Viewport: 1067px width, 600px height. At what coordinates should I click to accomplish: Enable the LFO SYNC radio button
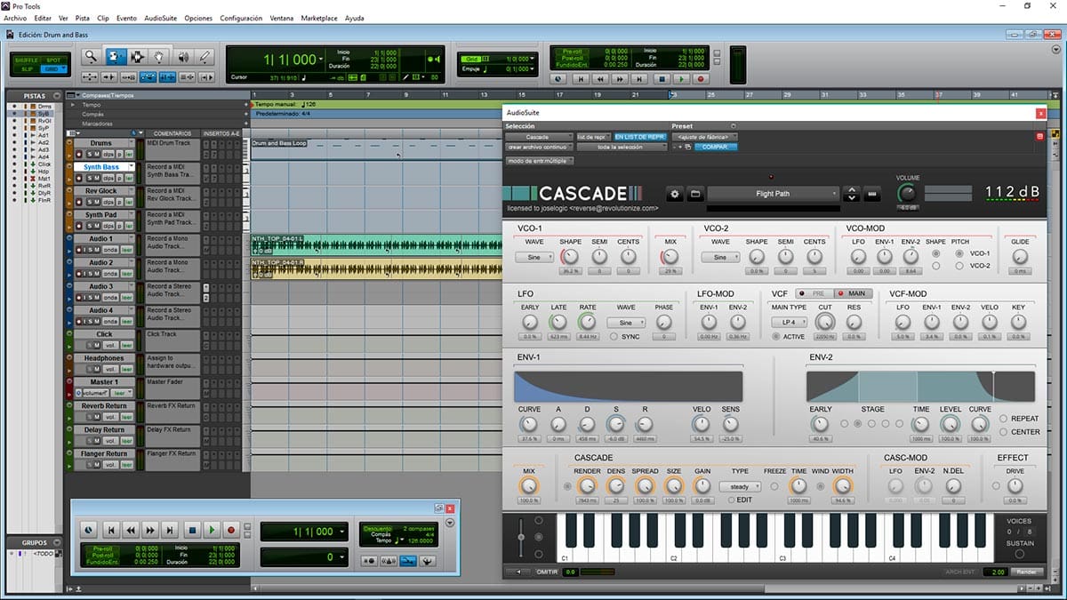pyautogui.click(x=614, y=337)
